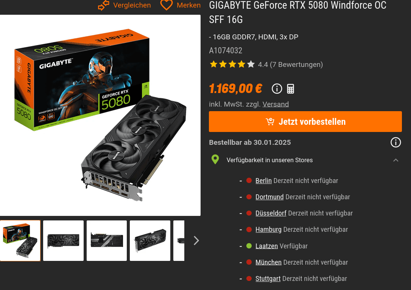Collapse the store availability chevron
The width and height of the screenshot is (411, 290).
pos(395,160)
